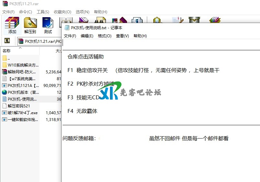Image resolution: width=260 pixels, height=182 pixels.
Task: Click the Notepad text at F4 无敌霸体
Action: 82,111
